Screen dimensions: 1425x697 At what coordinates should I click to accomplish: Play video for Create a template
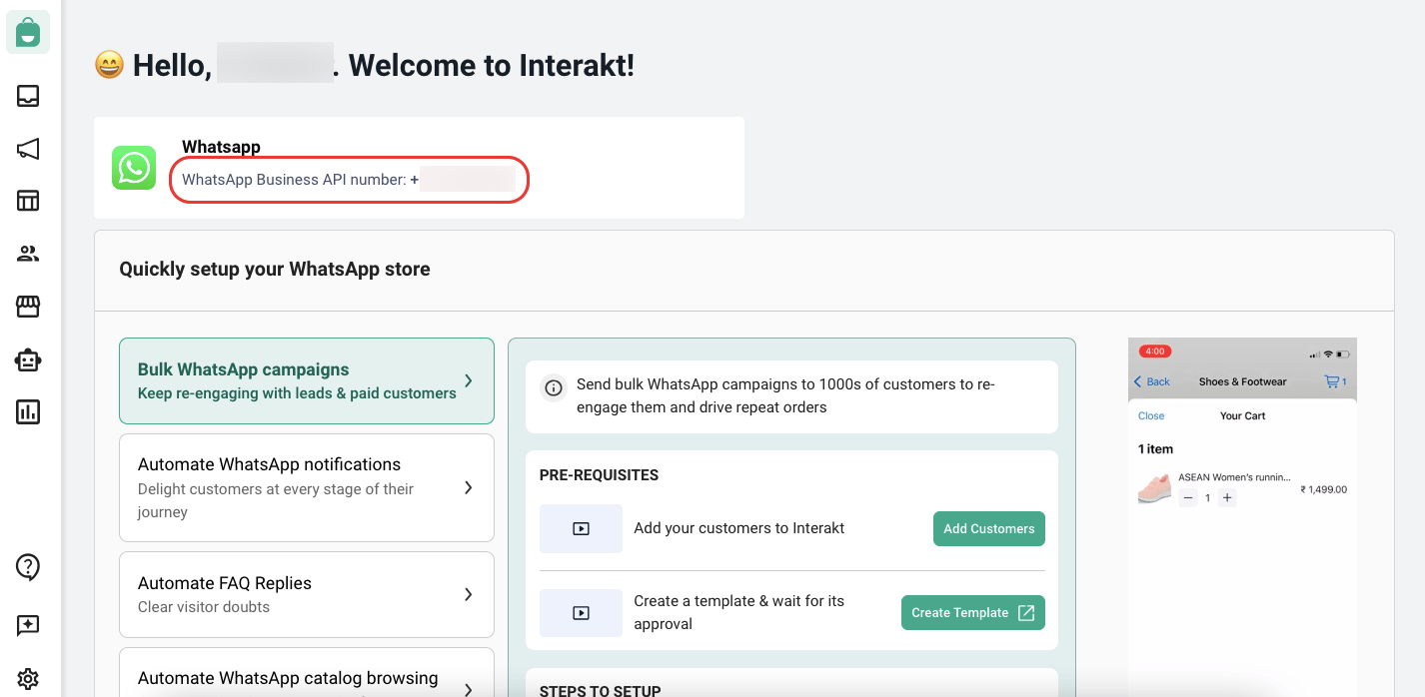pos(581,613)
